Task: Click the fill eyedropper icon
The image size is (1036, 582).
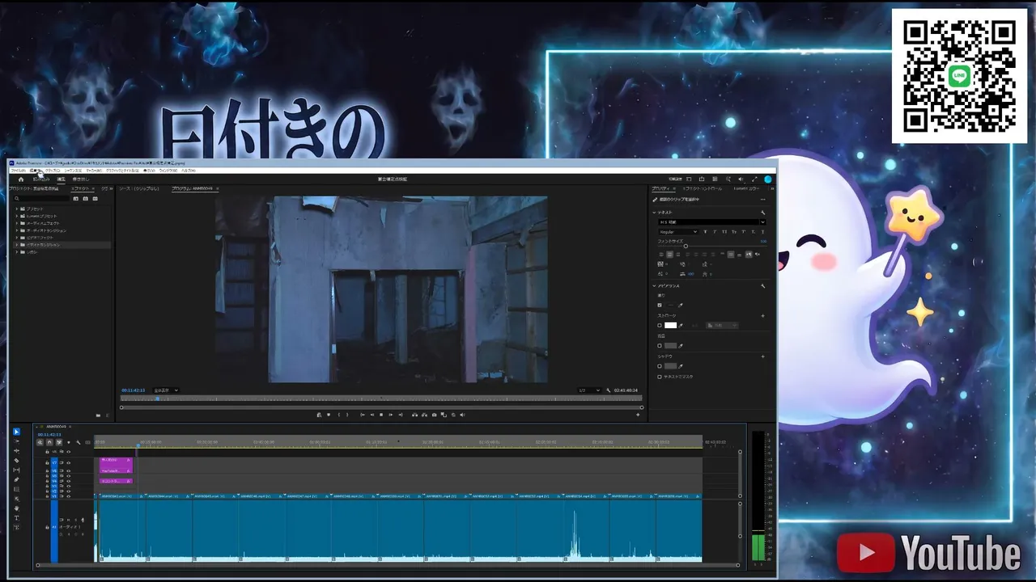Action: tap(681, 305)
